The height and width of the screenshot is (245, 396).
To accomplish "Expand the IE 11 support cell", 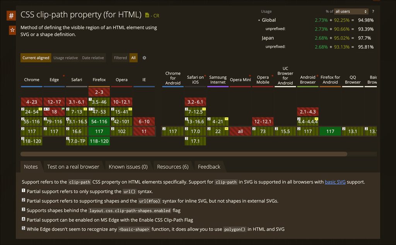I will point(144,131).
